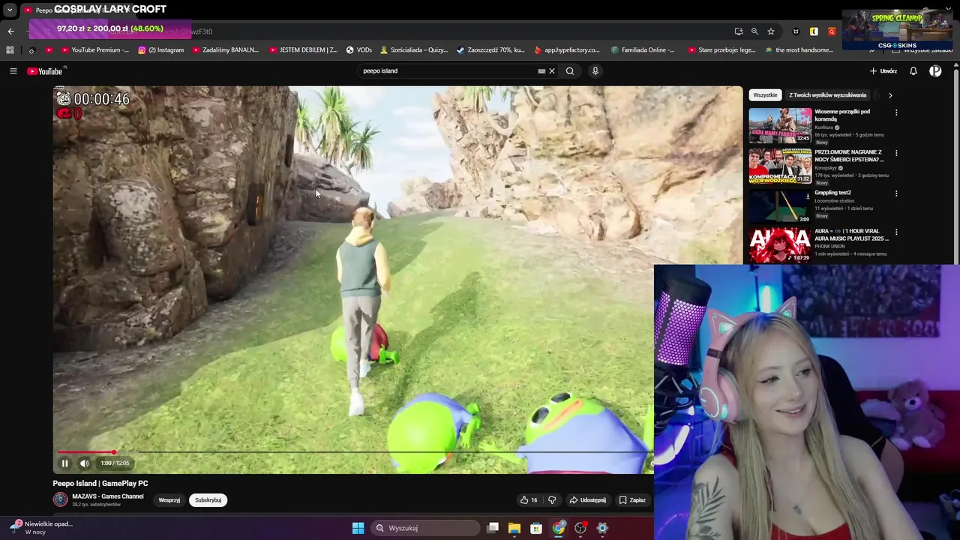Open the Utwórz create button
Viewport: 960px width, 540px height.
(x=883, y=71)
